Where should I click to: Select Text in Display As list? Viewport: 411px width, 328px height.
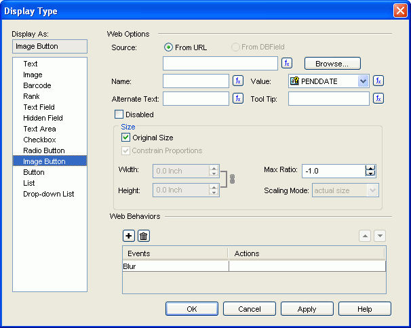(50, 64)
